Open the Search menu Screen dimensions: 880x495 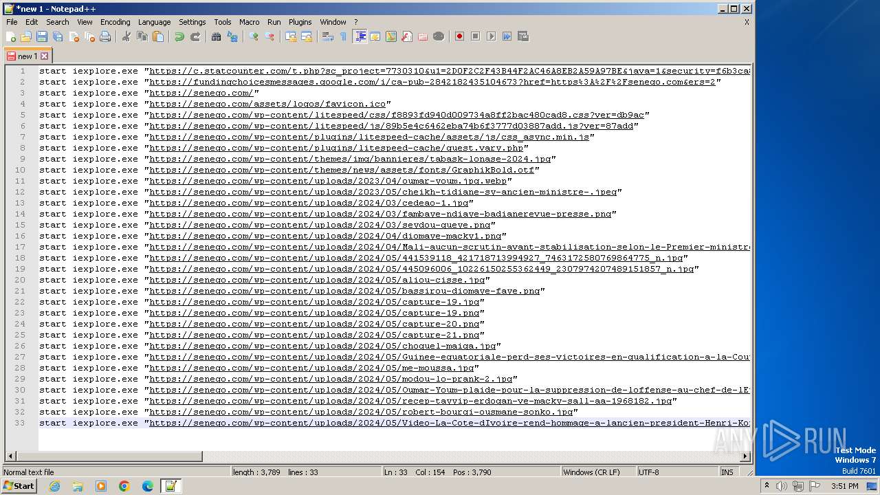pyautogui.click(x=58, y=22)
